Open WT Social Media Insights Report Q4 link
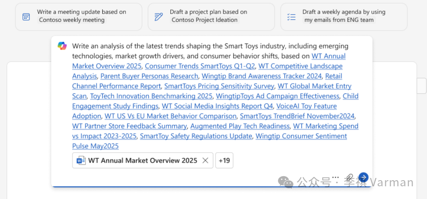 click(217, 106)
